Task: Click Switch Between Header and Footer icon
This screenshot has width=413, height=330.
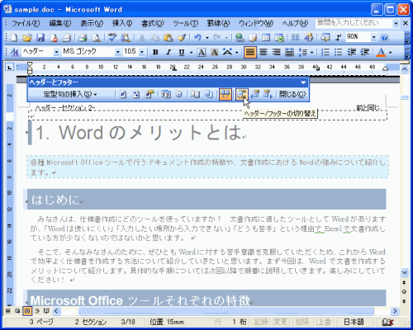Action: click(242, 94)
